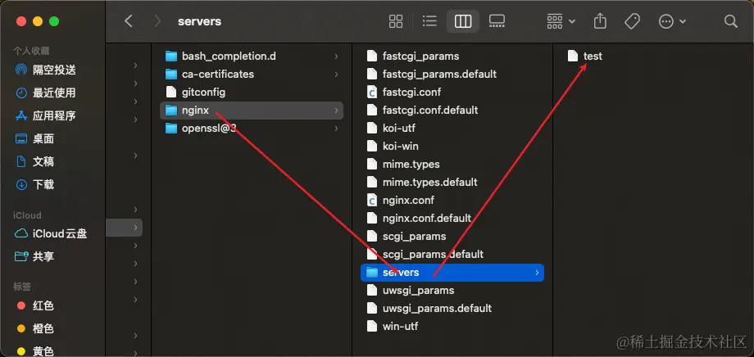The height and width of the screenshot is (357, 754).
Task: Click the nginx row chevron
Action: [x=336, y=111]
